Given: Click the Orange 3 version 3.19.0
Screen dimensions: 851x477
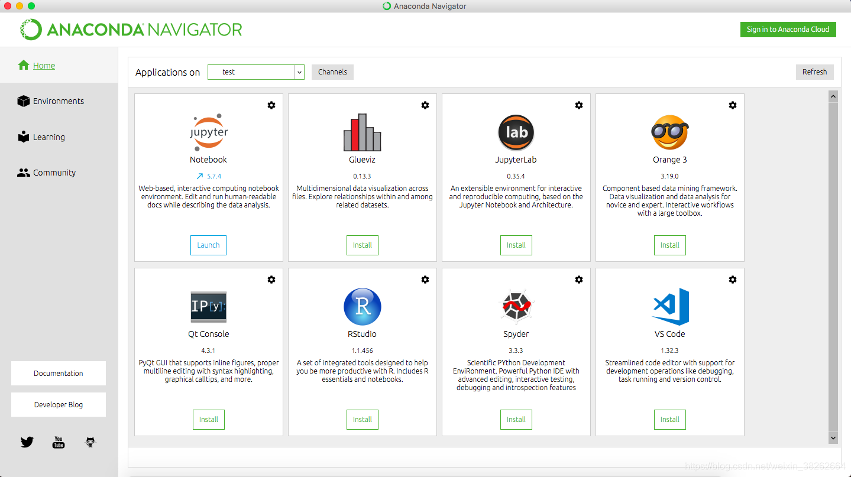Looking at the screenshot, I should [x=669, y=176].
